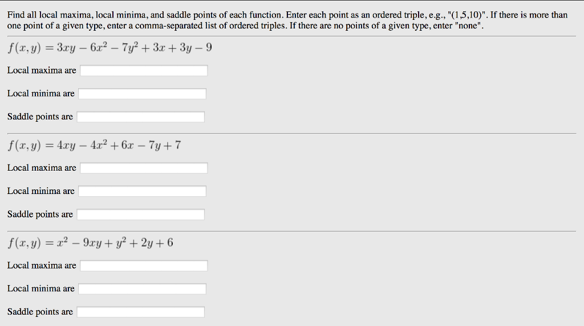Image resolution: width=584 pixels, height=326 pixels.
Task: Click "Local maxima are" label under second function
Action: [x=42, y=168]
